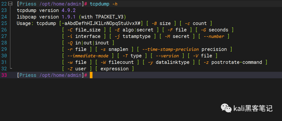The width and height of the screenshot is (282, 121).
Task: Click the text 'algo:secret'
Action: click(x=138, y=30)
